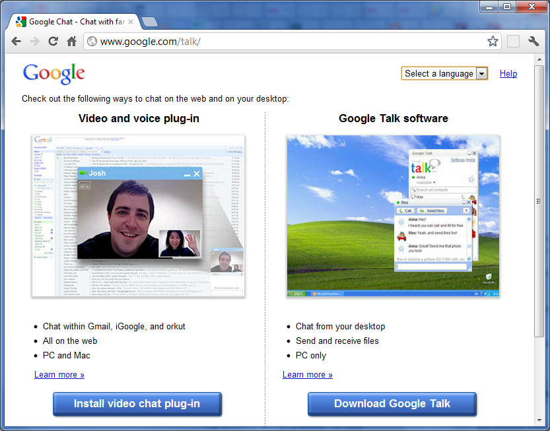
Task: Click the Google Chat tab favicon
Action: [x=21, y=22]
